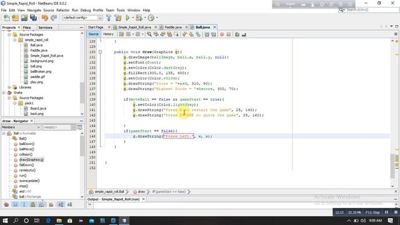Switch to the Paddle.java tab

tap(173, 27)
